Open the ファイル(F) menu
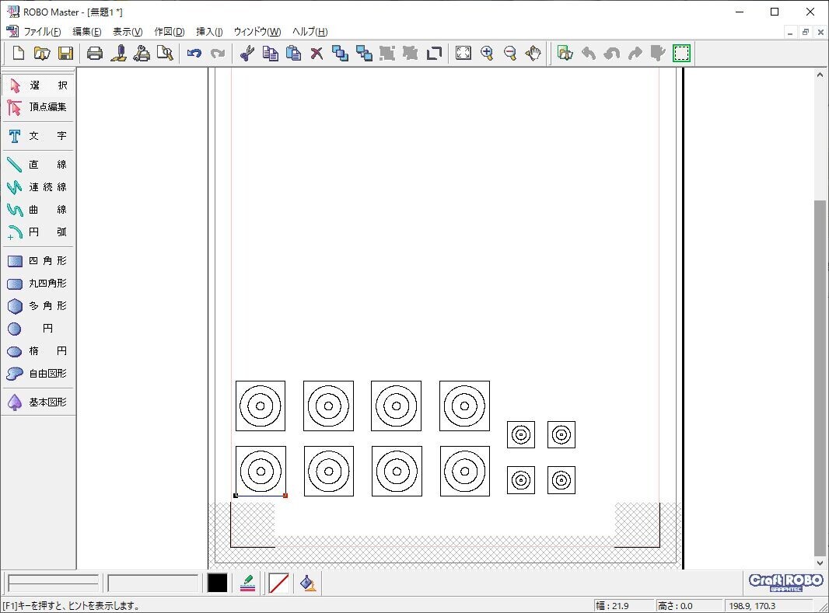The width and height of the screenshot is (829, 613). click(42, 31)
